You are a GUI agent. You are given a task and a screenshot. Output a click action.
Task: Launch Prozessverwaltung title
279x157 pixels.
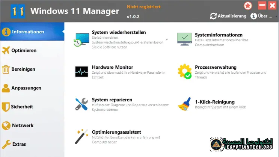tap(216, 67)
